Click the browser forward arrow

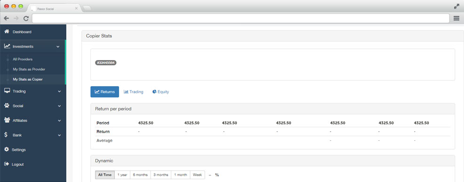16,18
